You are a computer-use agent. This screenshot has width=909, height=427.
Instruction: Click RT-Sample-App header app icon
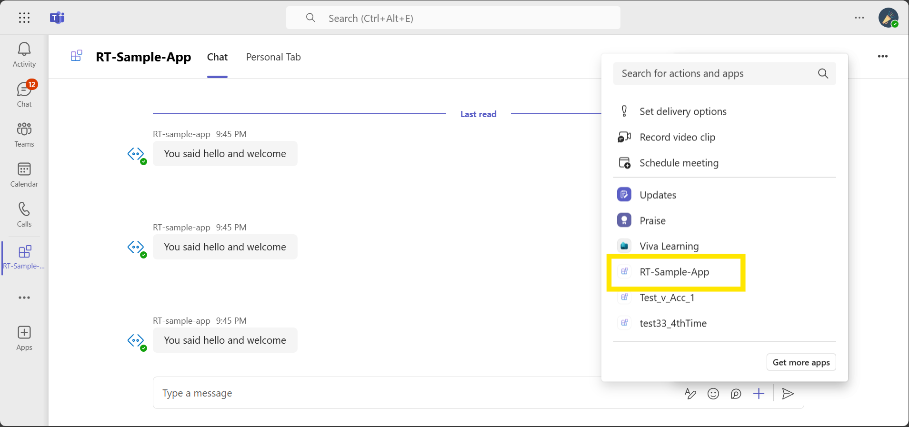click(76, 56)
